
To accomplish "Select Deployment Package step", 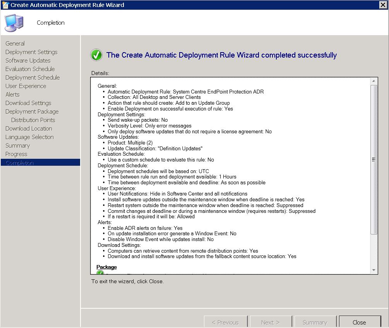I will (32, 111).
